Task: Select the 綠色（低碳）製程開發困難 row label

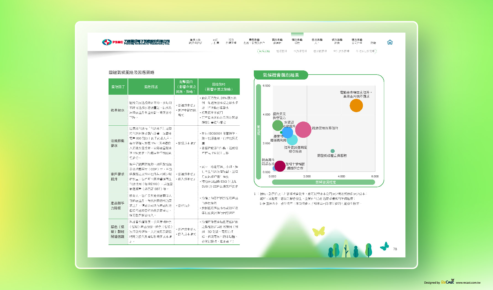Action: click(x=118, y=231)
